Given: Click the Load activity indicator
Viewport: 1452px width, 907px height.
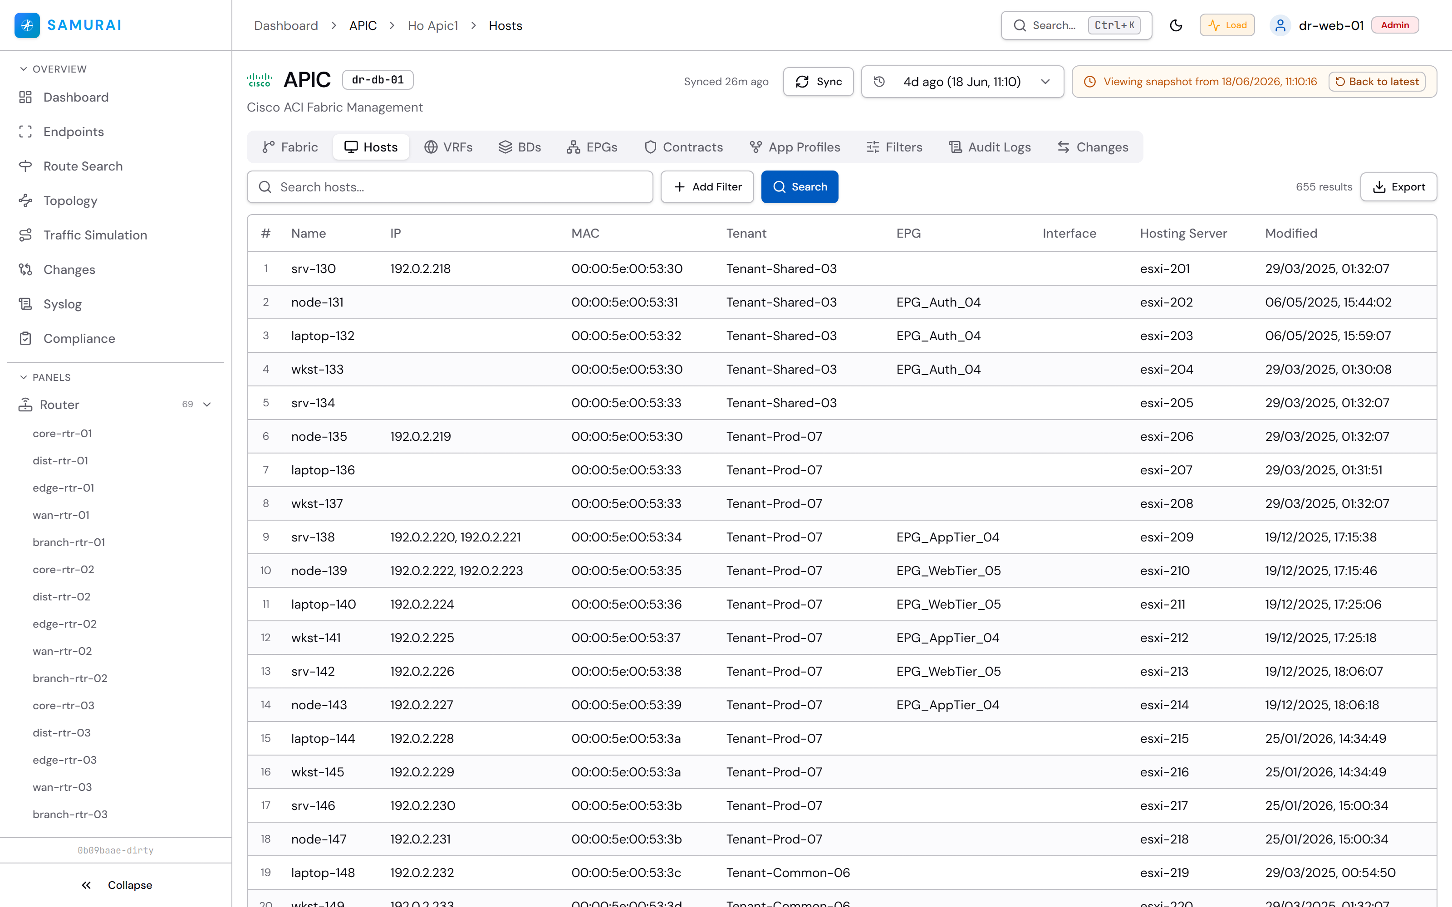Looking at the screenshot, I should [1227, 25].
